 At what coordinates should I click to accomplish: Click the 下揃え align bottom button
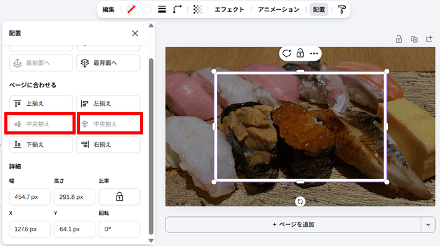41,144
